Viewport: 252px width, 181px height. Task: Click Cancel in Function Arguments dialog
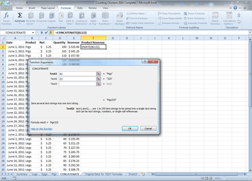(x=148, y=129)
